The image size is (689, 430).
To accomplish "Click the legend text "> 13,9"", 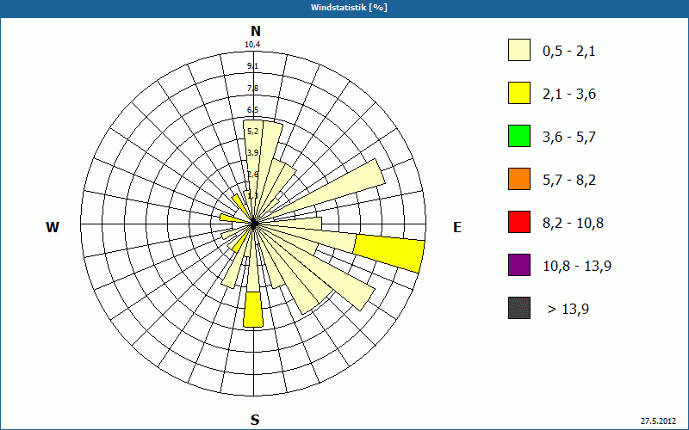I will click(x=568, y=310).
